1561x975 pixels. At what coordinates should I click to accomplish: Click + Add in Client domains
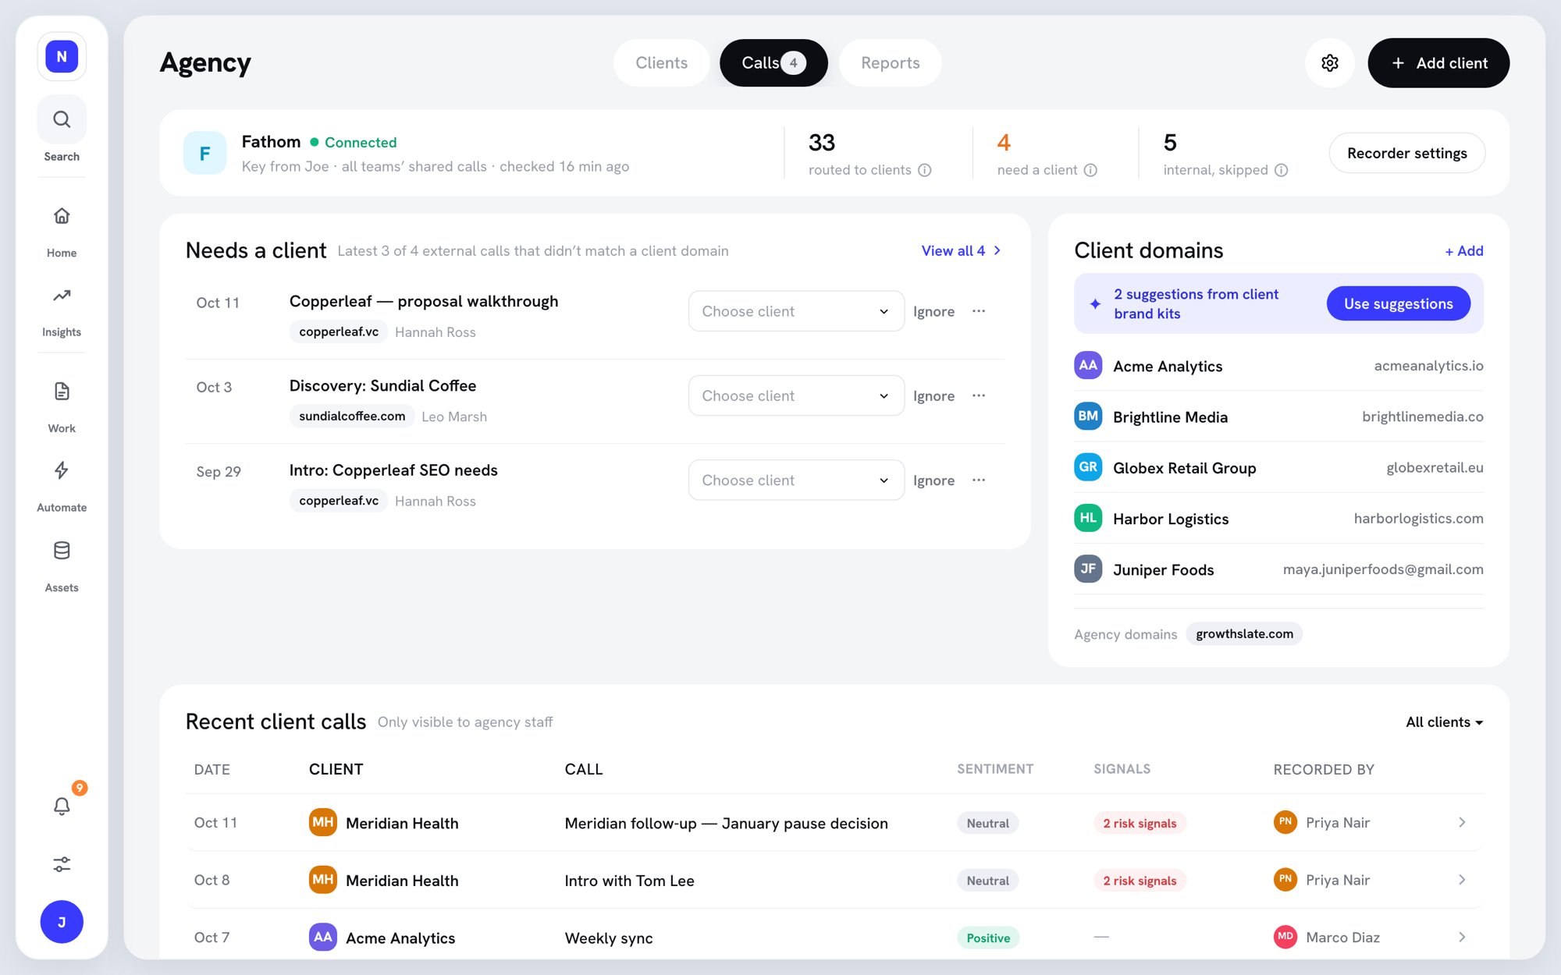(x=1463, y=250)
